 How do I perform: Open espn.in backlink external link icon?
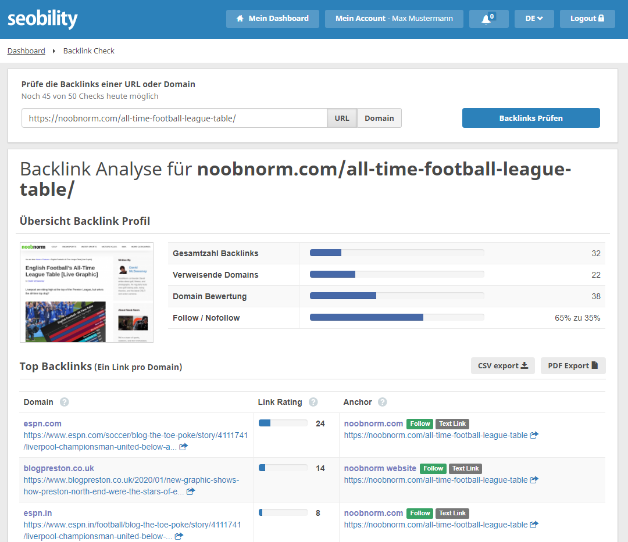[x=179, y=536]
